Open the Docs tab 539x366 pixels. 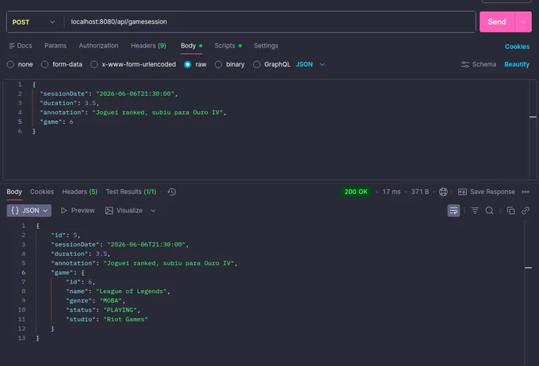tap(21, 46)
